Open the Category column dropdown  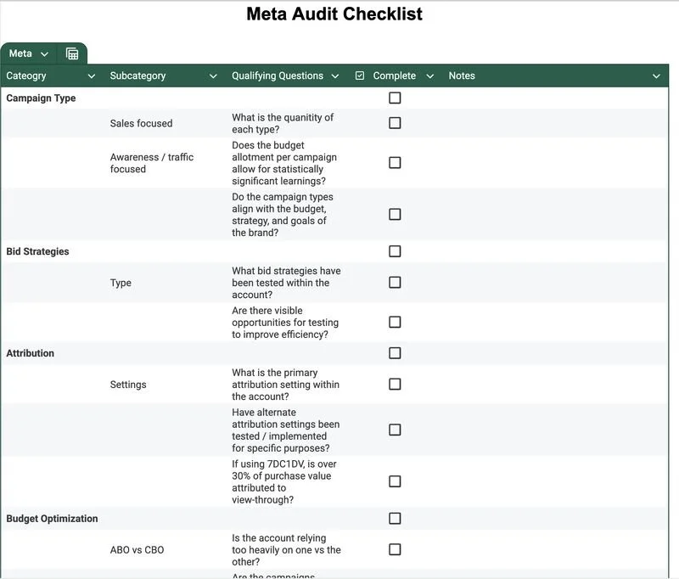point(91,76)
